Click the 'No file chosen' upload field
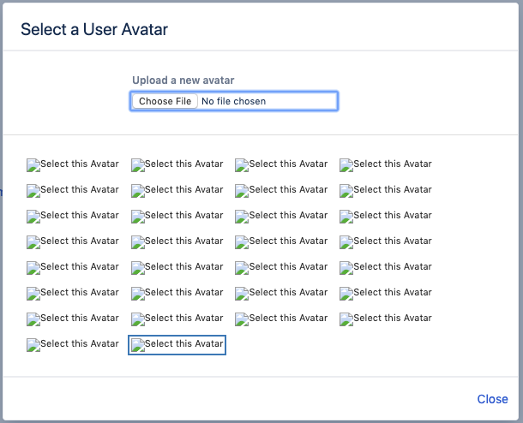The height and width of the screenshot is (423, 523). [234, 101]
